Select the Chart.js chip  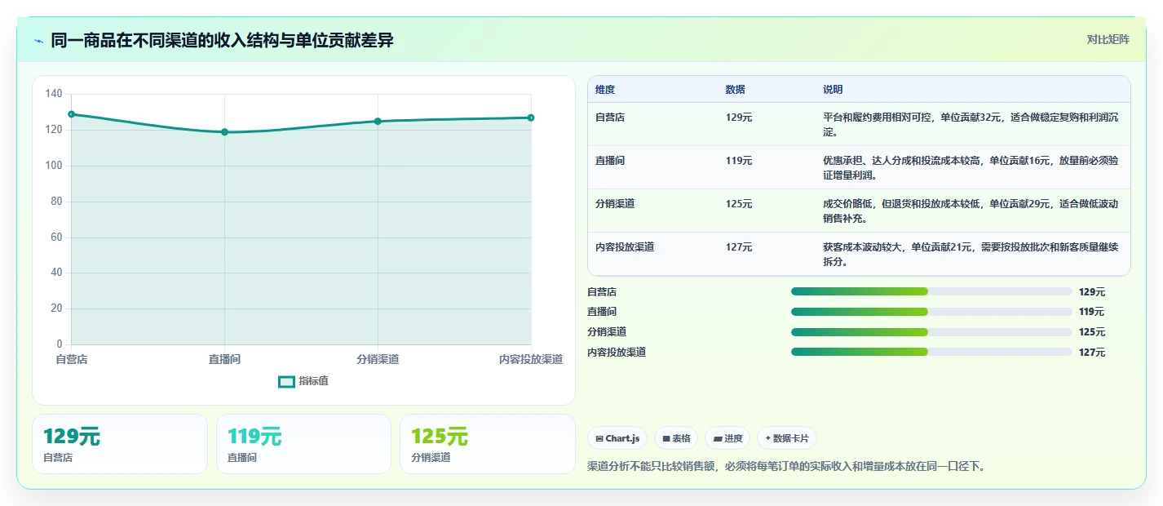[x=617, y=438]
